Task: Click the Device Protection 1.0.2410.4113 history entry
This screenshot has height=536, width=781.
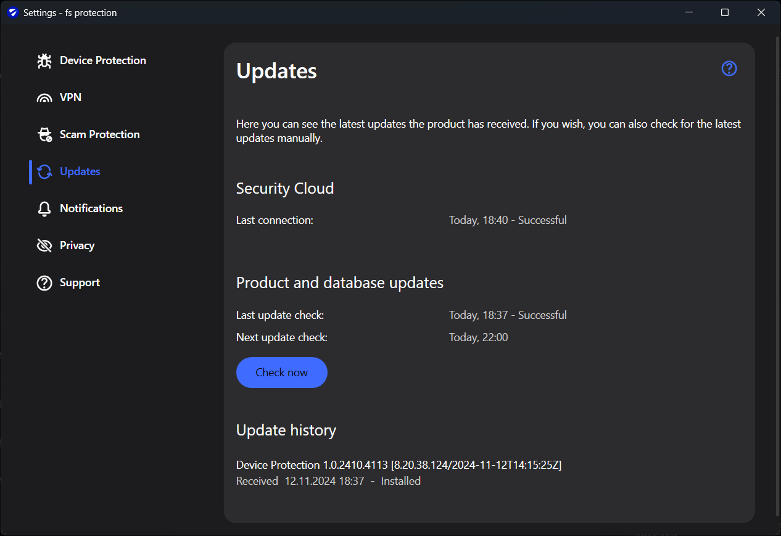Action: coord(399,465)
